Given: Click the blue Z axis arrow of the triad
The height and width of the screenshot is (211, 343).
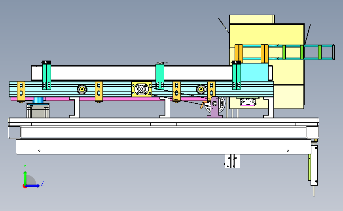Looking at the screenshot, I should [x=33, y=186].
